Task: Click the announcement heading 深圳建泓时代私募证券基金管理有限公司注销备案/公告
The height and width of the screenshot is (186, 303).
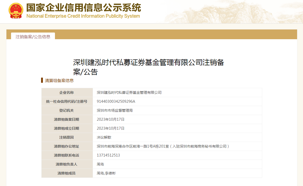Action: tap(148, 67)
